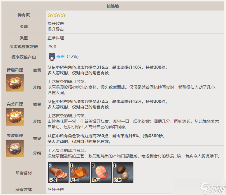The image size is (226, 195).
Task: Click the description starting 没能掌握熬汤的工艺
Action: [x=134, y=156]
